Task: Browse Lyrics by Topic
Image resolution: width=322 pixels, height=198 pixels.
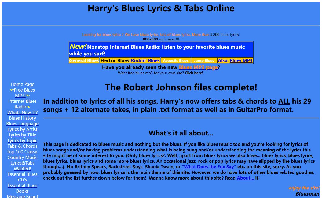Action: click(x=22, y=140)
